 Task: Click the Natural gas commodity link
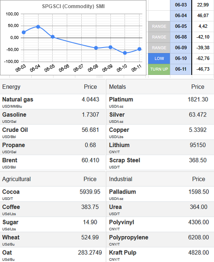tap(18, 99)
